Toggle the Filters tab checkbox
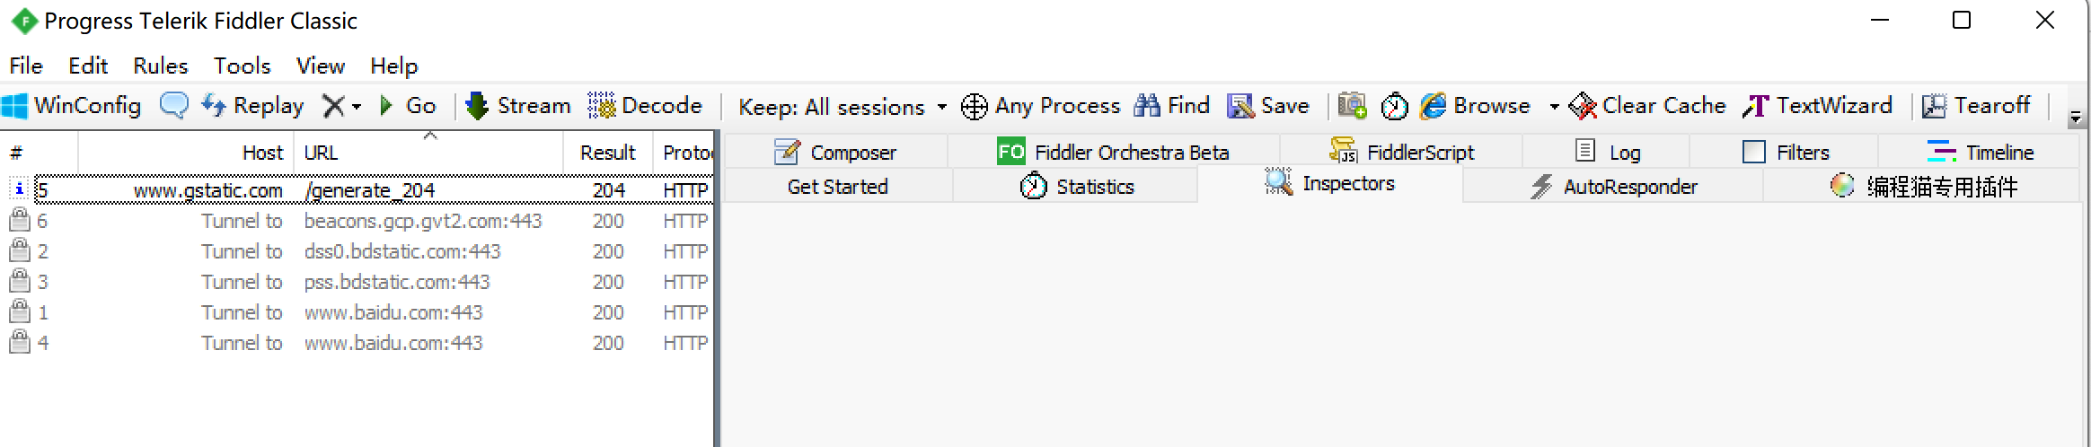The width and height of the screenshot is (2091, 447). pos(1753,152)
